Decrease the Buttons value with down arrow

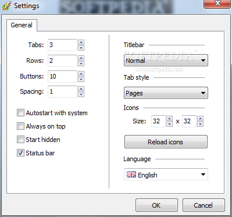tap(81, 79)
